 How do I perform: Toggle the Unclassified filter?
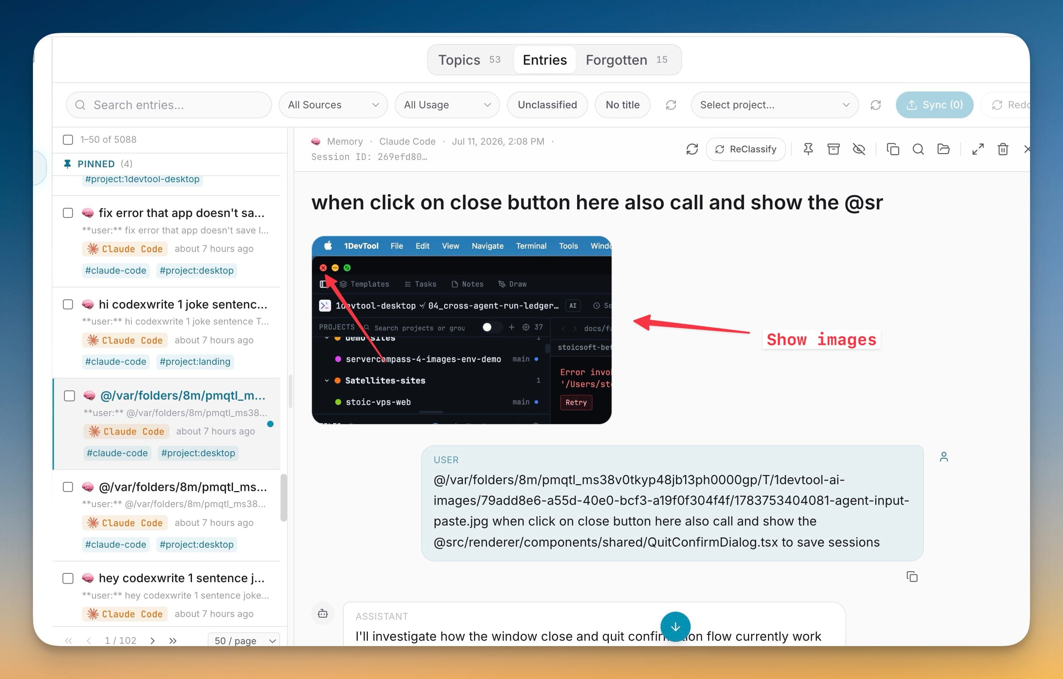547,105
